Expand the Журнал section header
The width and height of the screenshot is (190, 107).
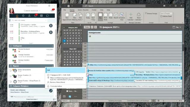(x=31, y=66)
